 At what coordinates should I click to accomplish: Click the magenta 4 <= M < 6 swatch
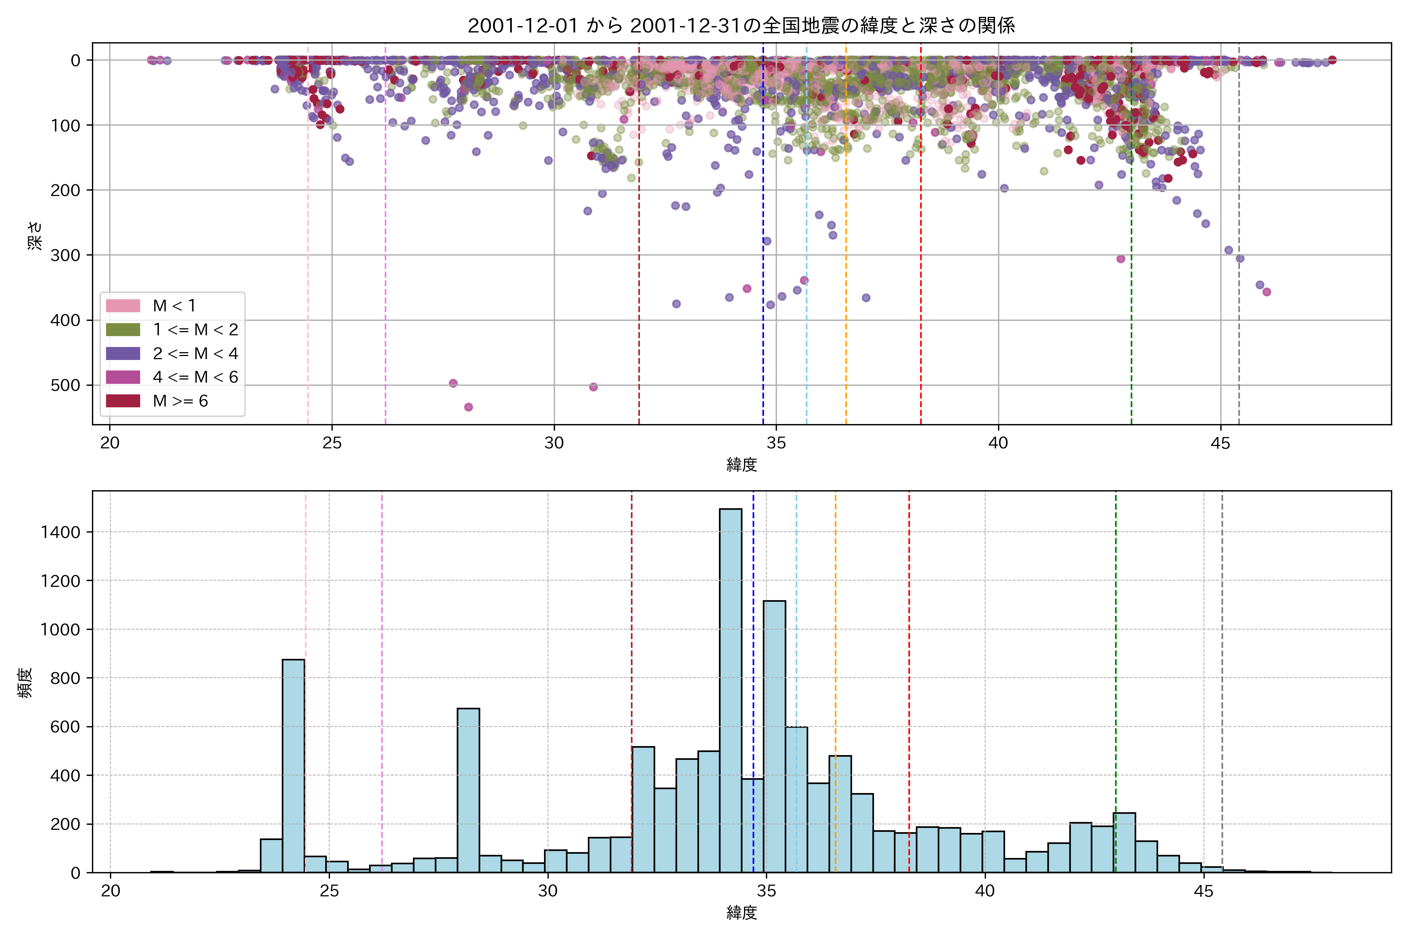123,377
